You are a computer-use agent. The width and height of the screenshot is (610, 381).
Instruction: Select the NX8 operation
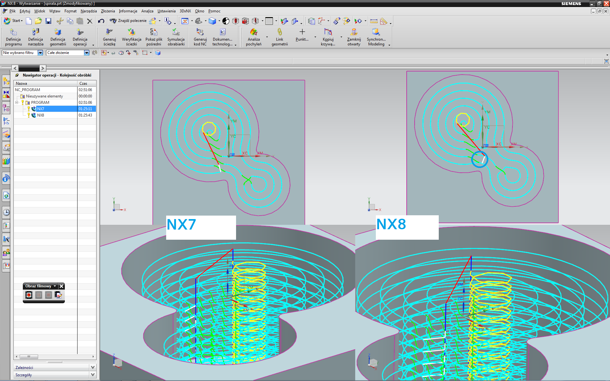[41, 115]
